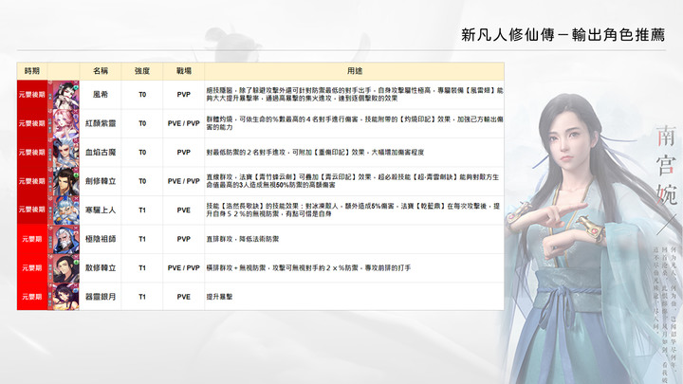Click the name cell 極陰祖師

click(x=101, y=239)
